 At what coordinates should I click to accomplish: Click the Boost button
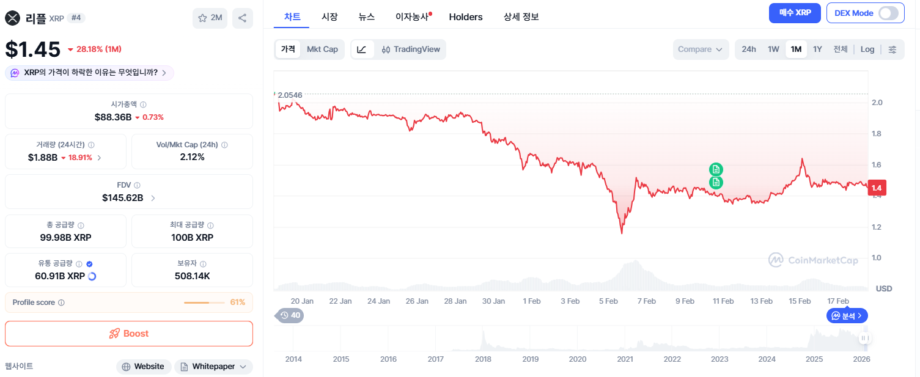(129, 334)
